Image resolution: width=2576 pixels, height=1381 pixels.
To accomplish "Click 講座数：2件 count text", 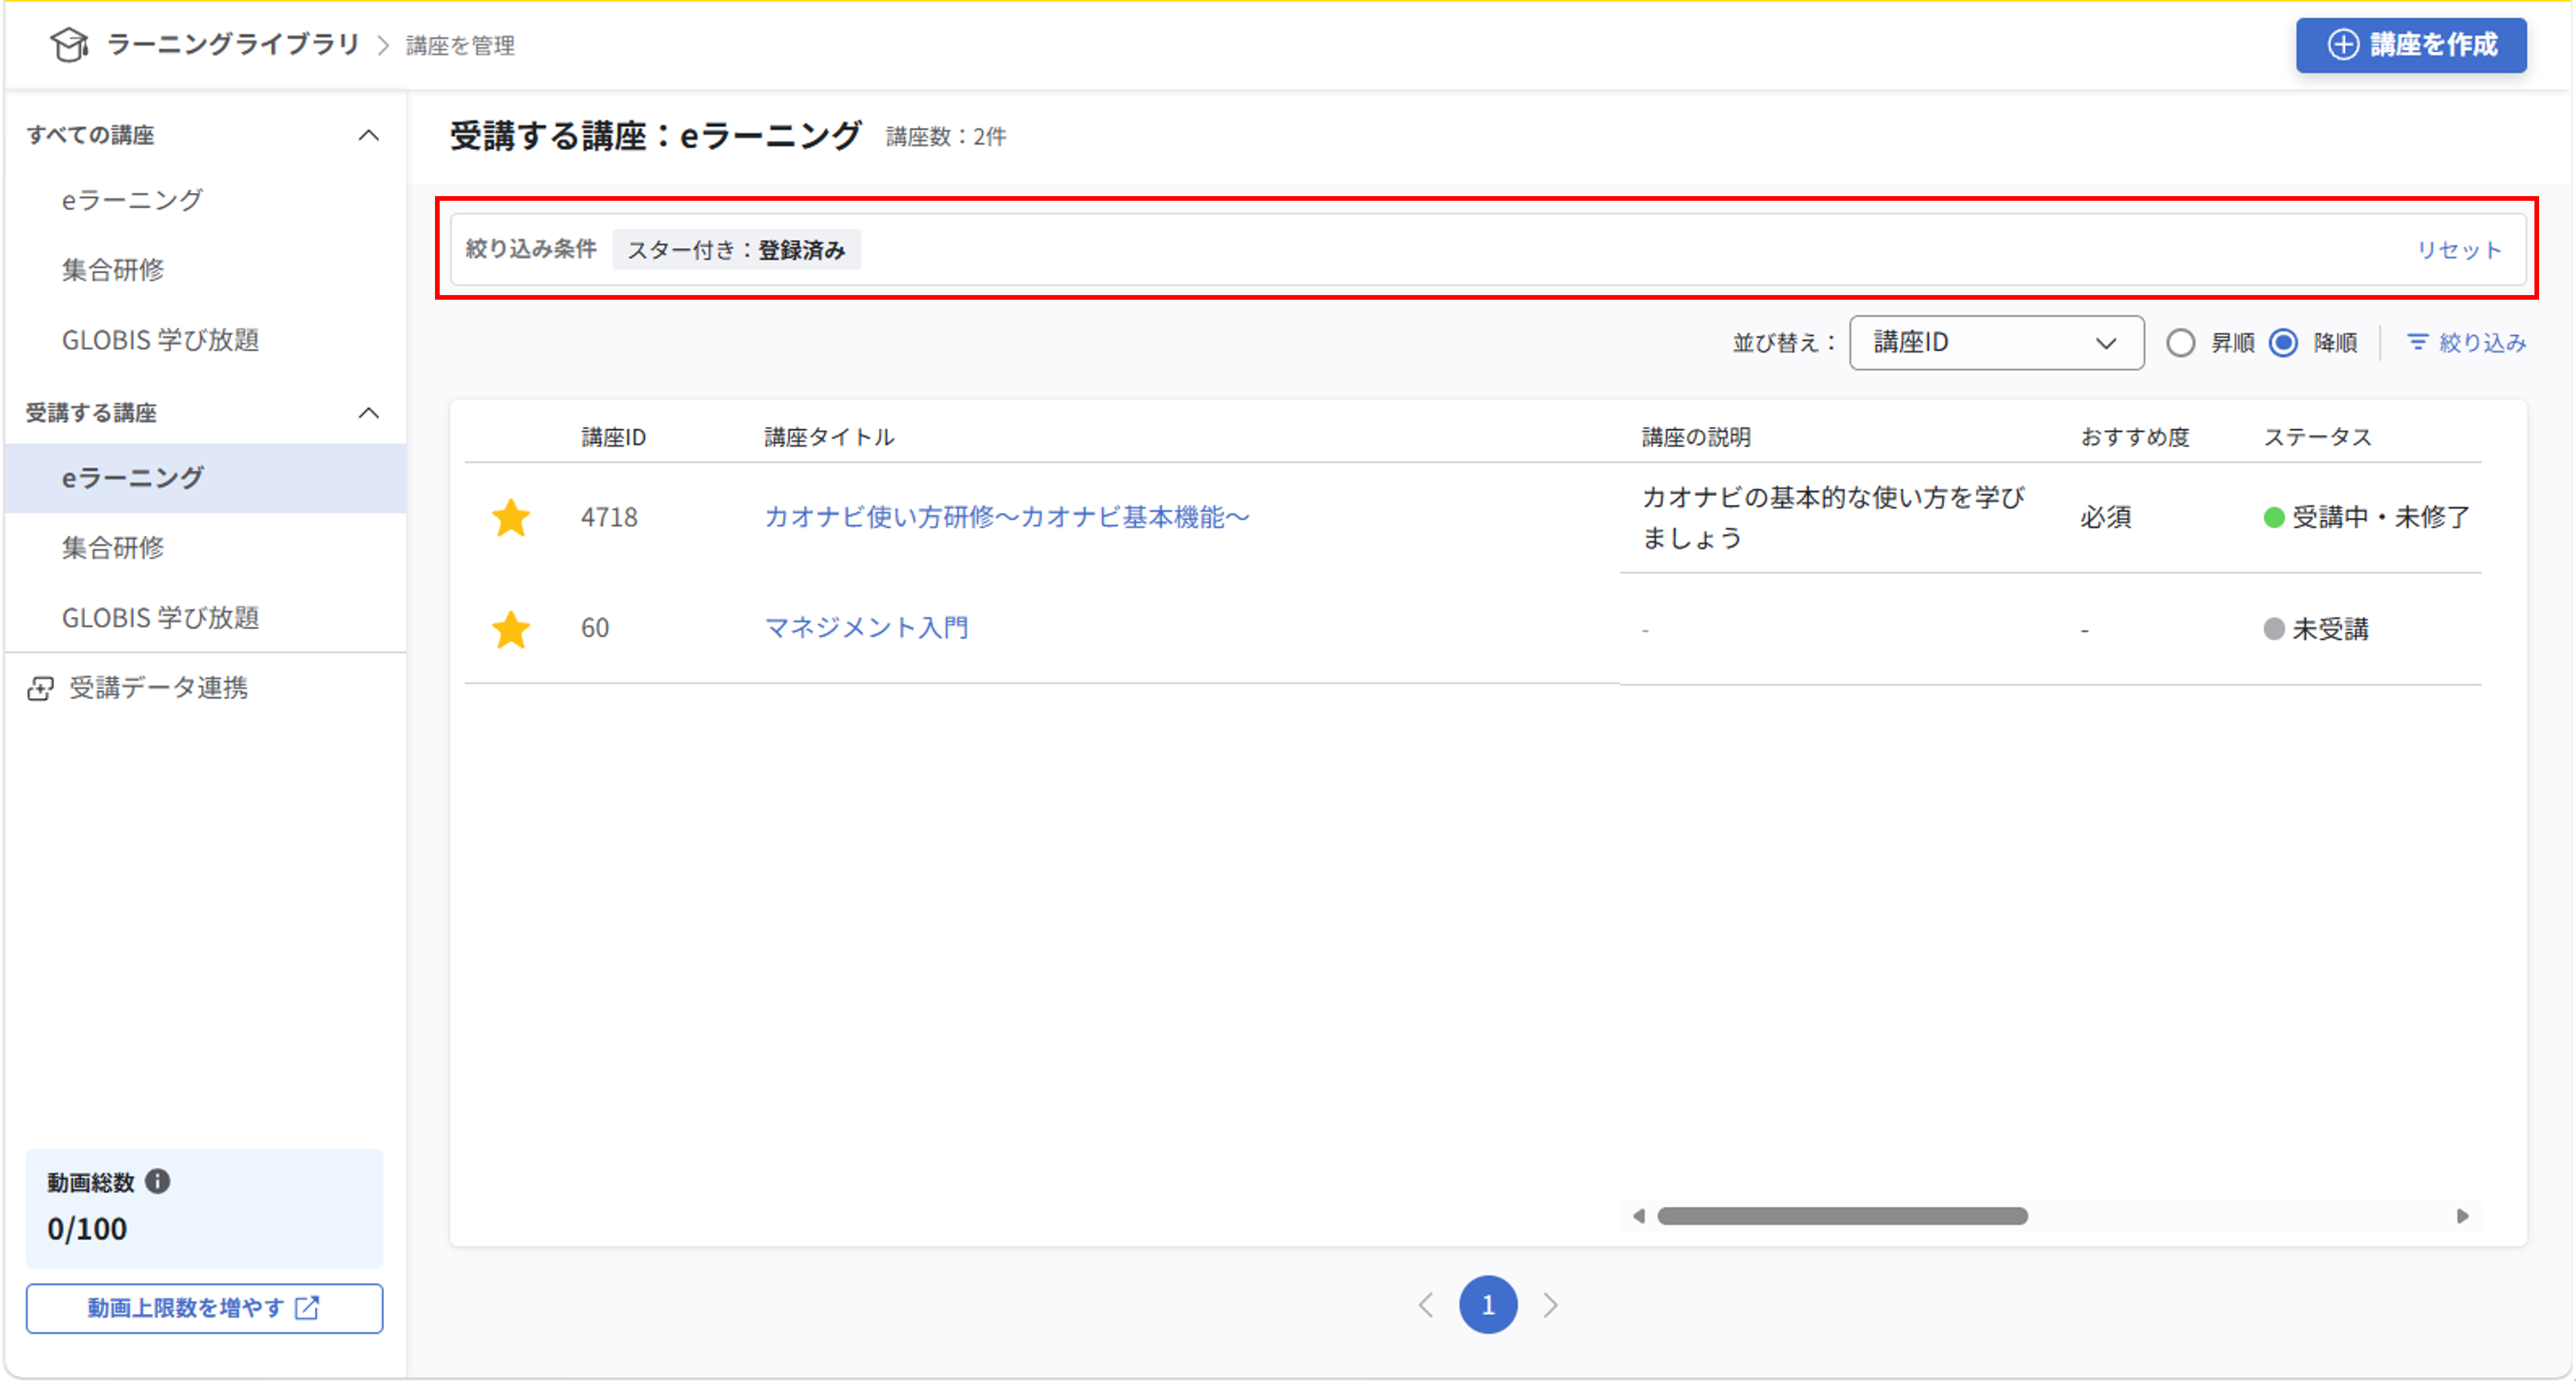I will pyautogui.click(x=946, y=137).
